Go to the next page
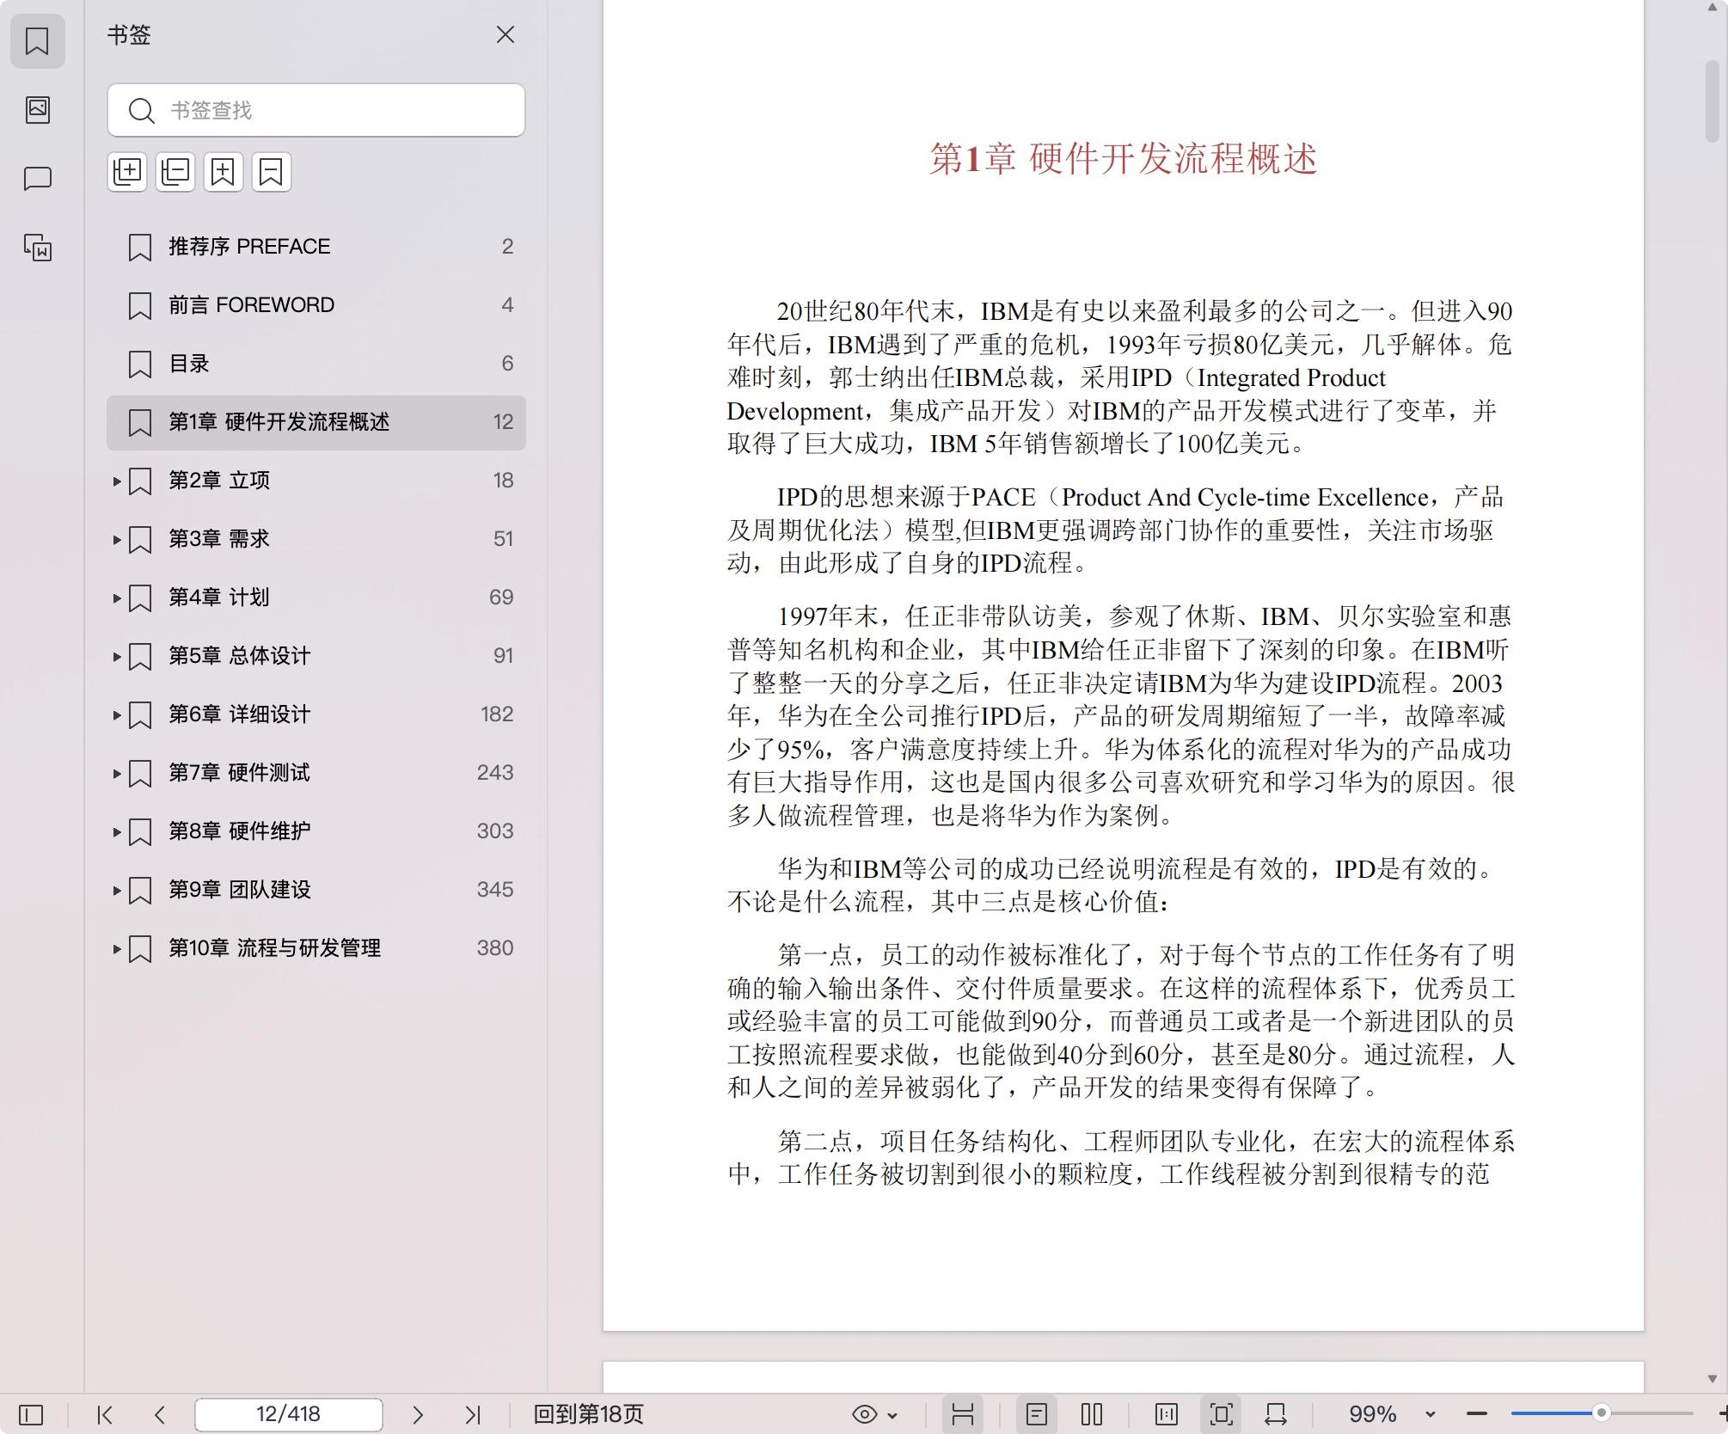 tap(418, 1414)
